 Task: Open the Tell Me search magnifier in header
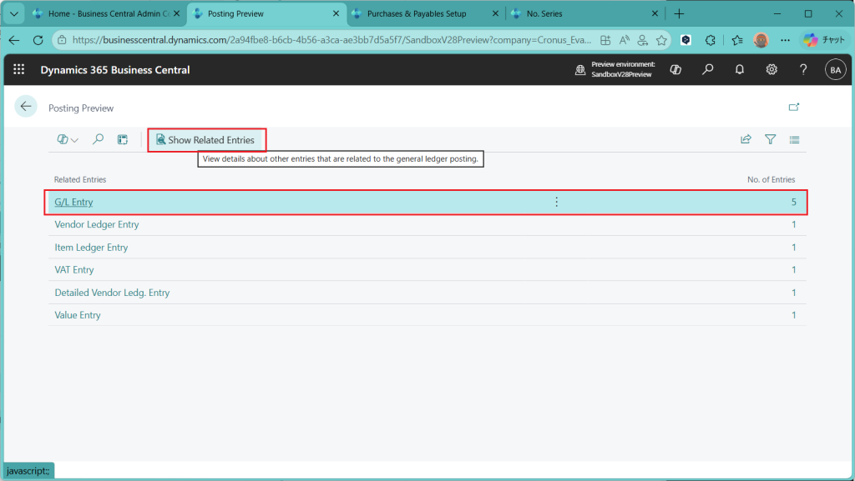708,70
